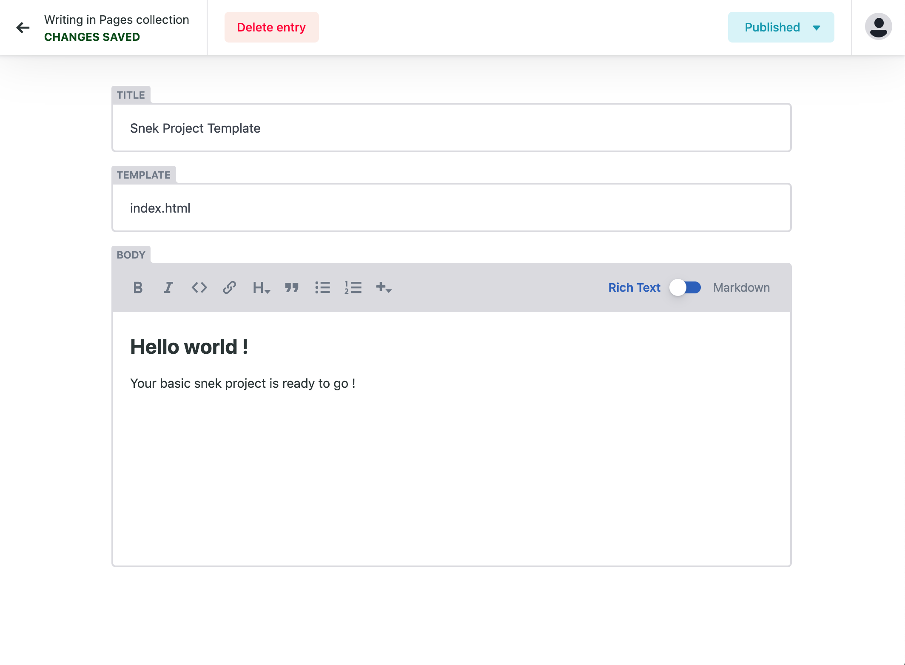
Task: Click Writing in Pages collection link
Action: [x=117, y=20]
